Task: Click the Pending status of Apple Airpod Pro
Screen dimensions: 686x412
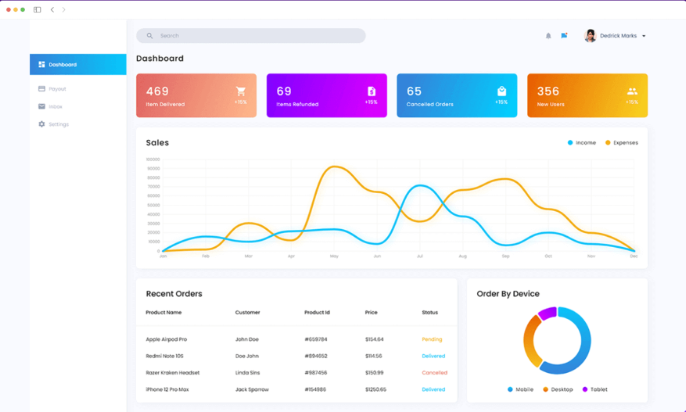Action: pos(432,339)
